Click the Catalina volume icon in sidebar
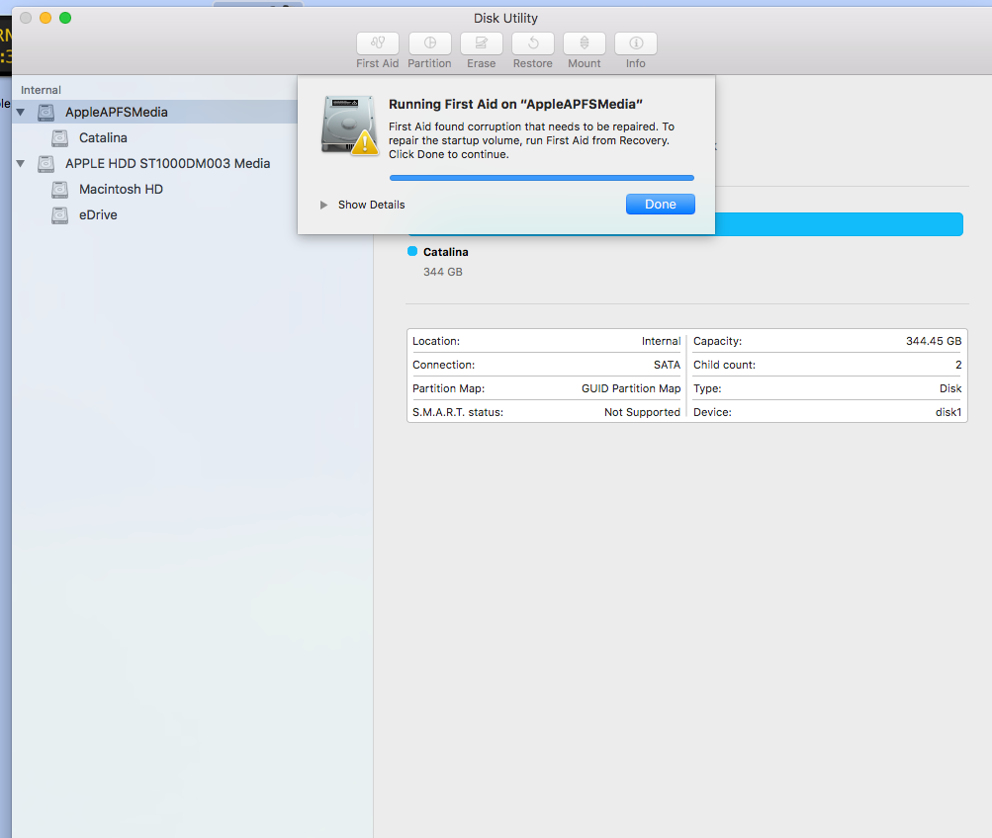The image size is (992, 838). (x=60, y=137)
